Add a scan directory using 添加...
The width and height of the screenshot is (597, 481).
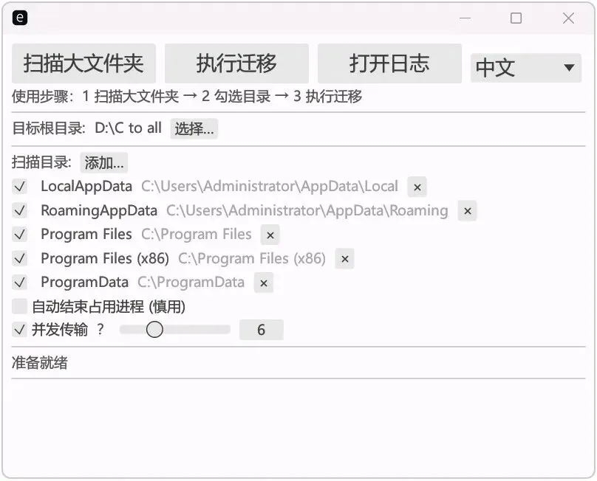104,163
